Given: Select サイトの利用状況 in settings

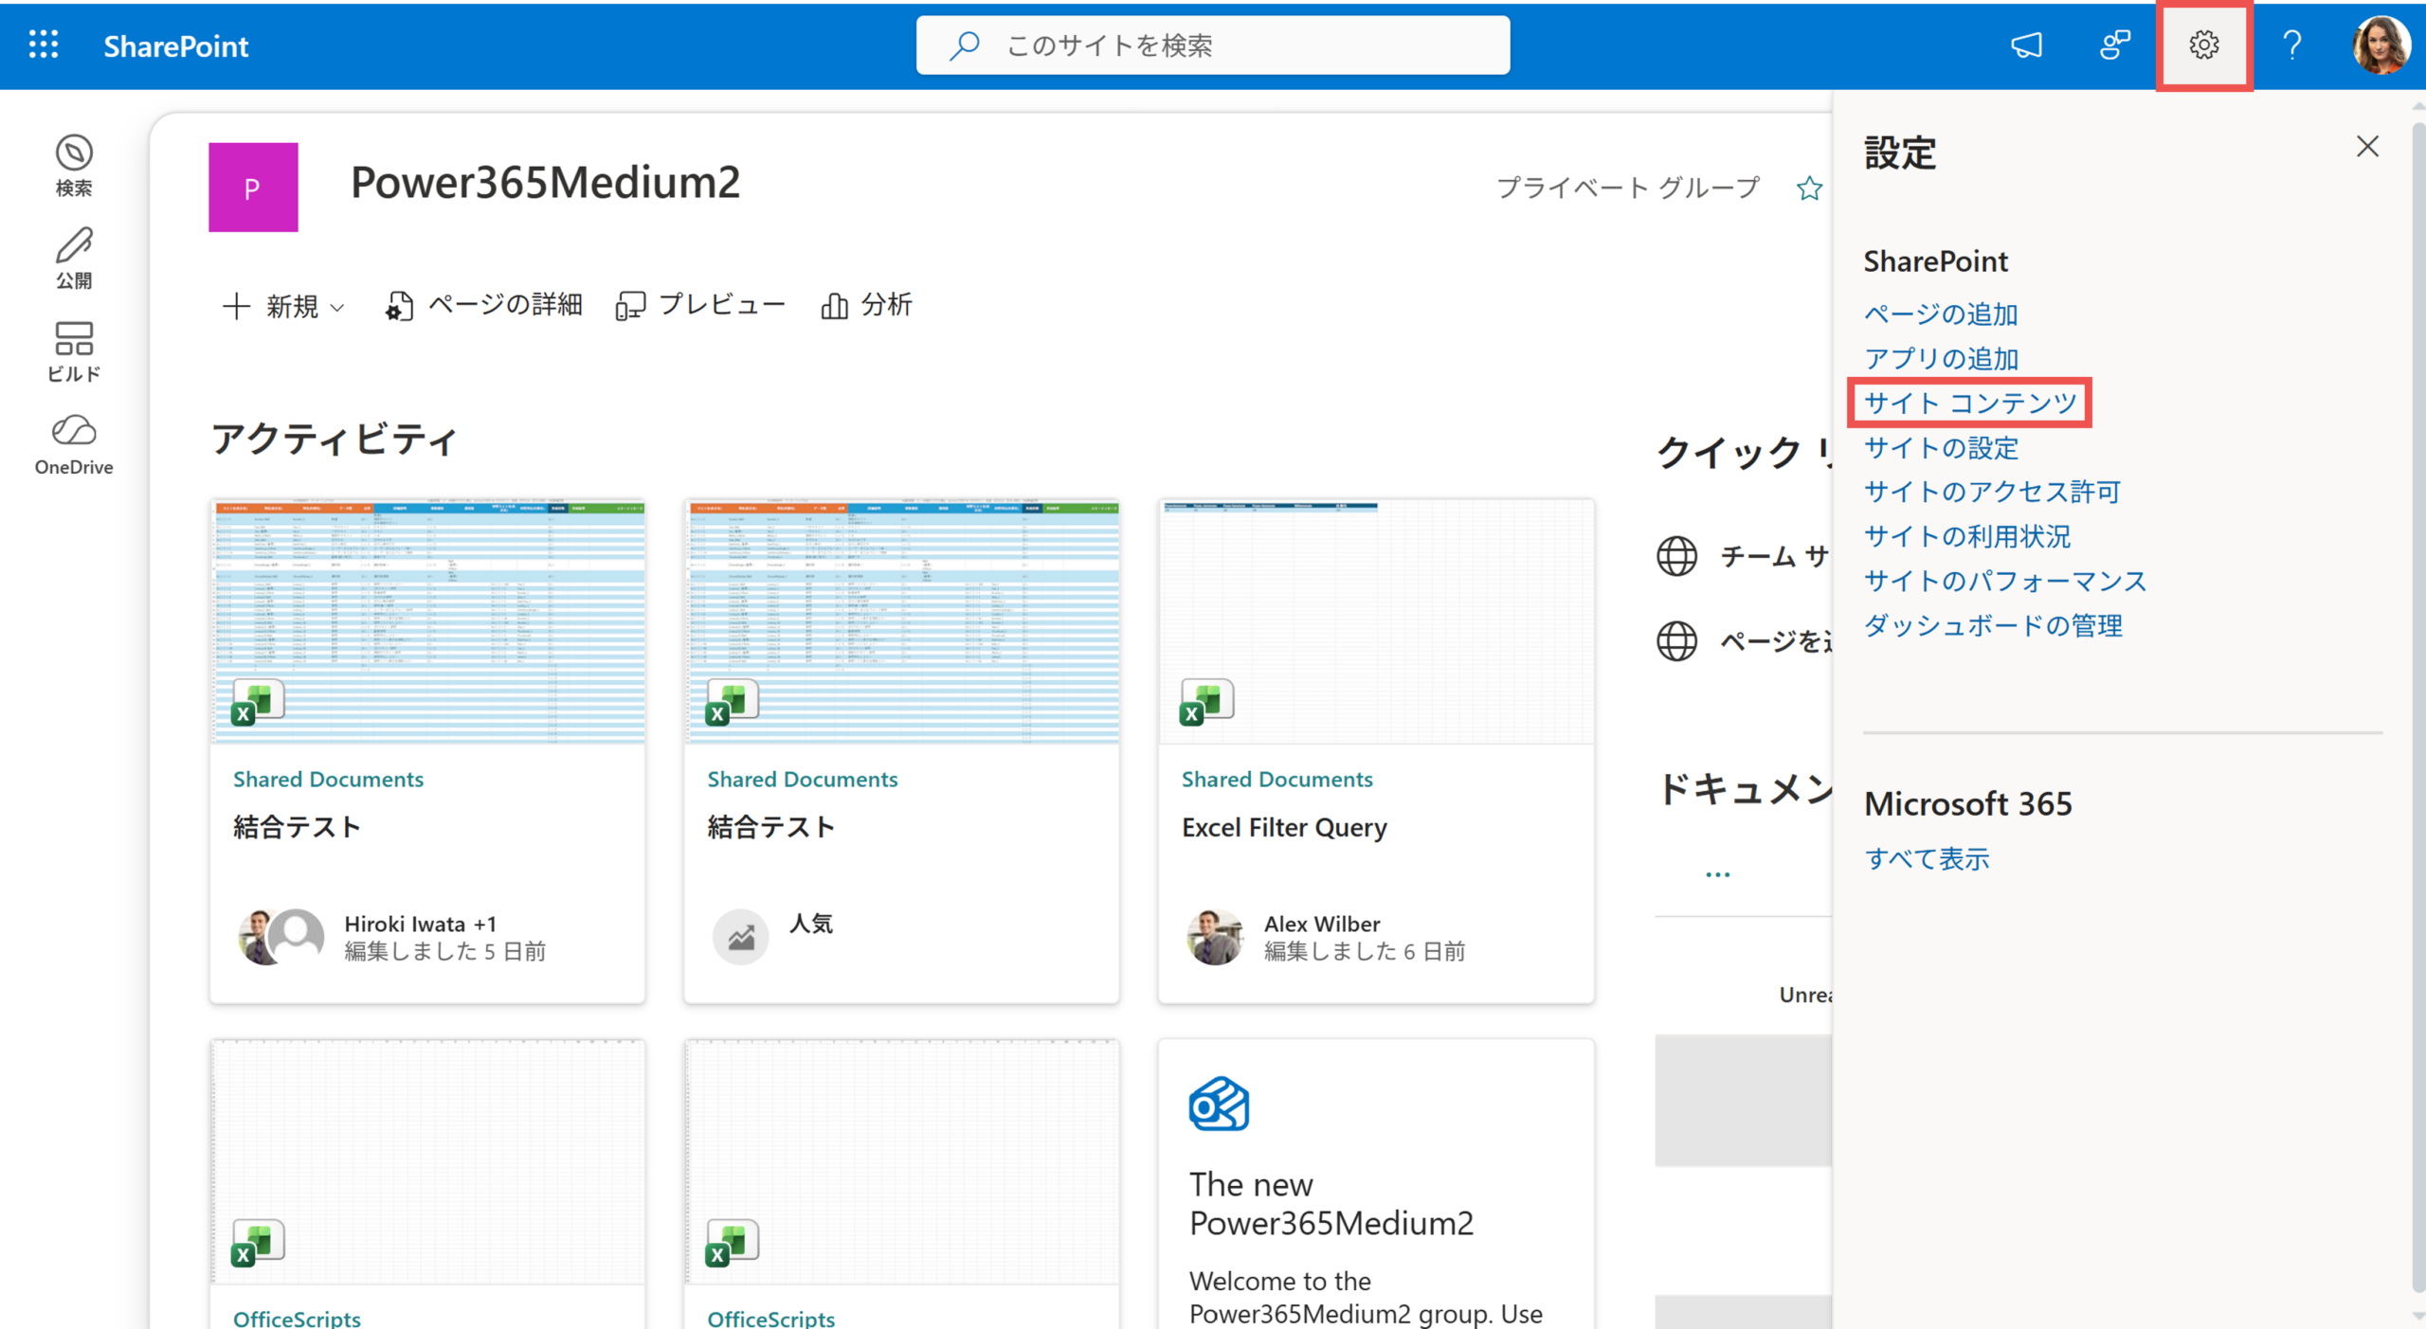Looking at the screenshot, I should [x=1967, y=536].
